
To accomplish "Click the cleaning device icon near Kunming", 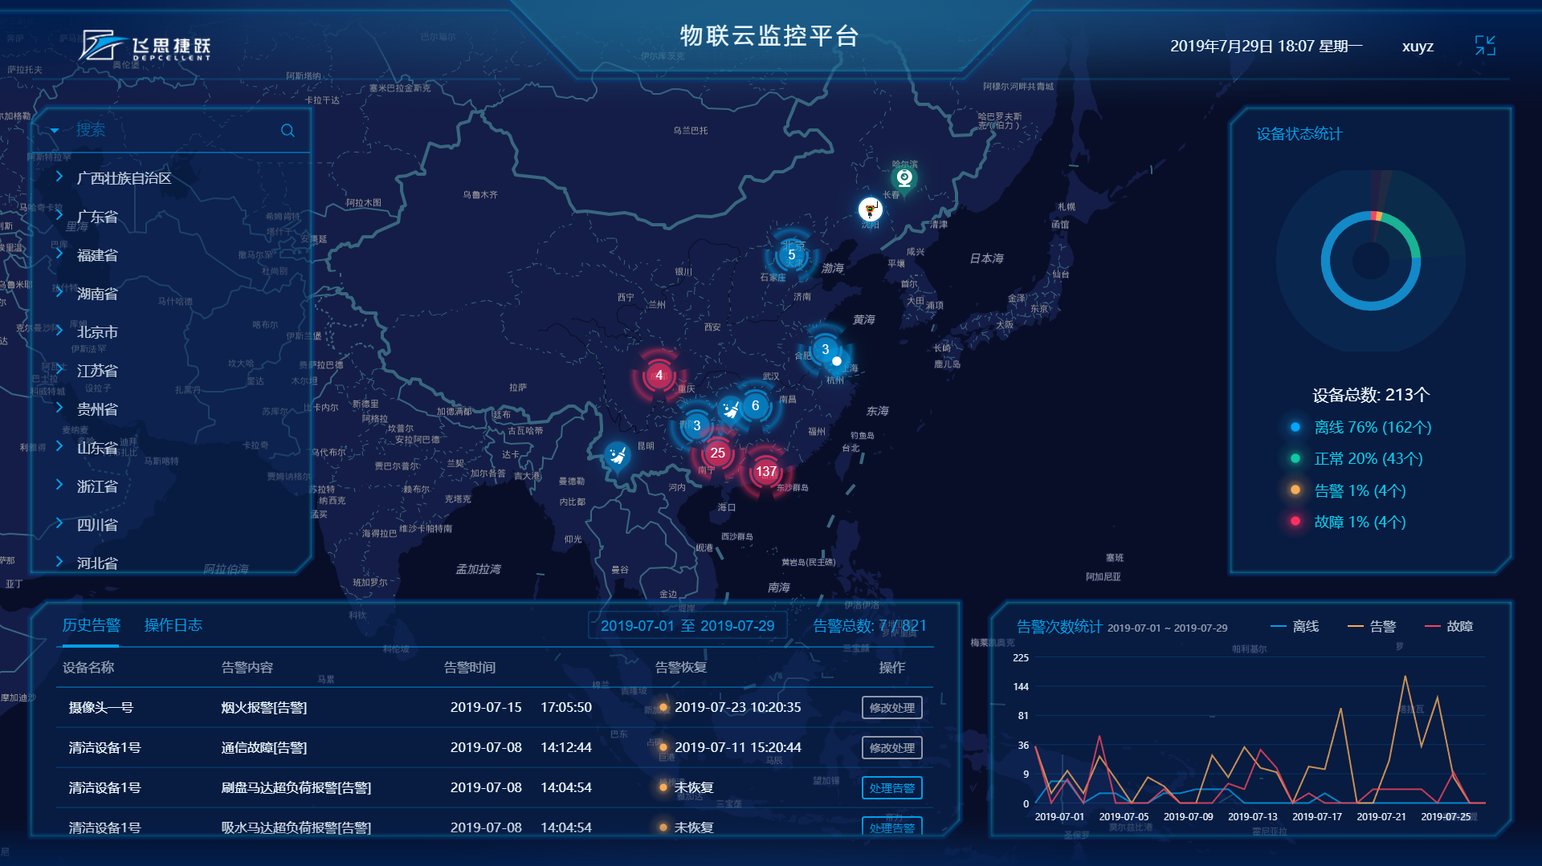I will (617, 453).
